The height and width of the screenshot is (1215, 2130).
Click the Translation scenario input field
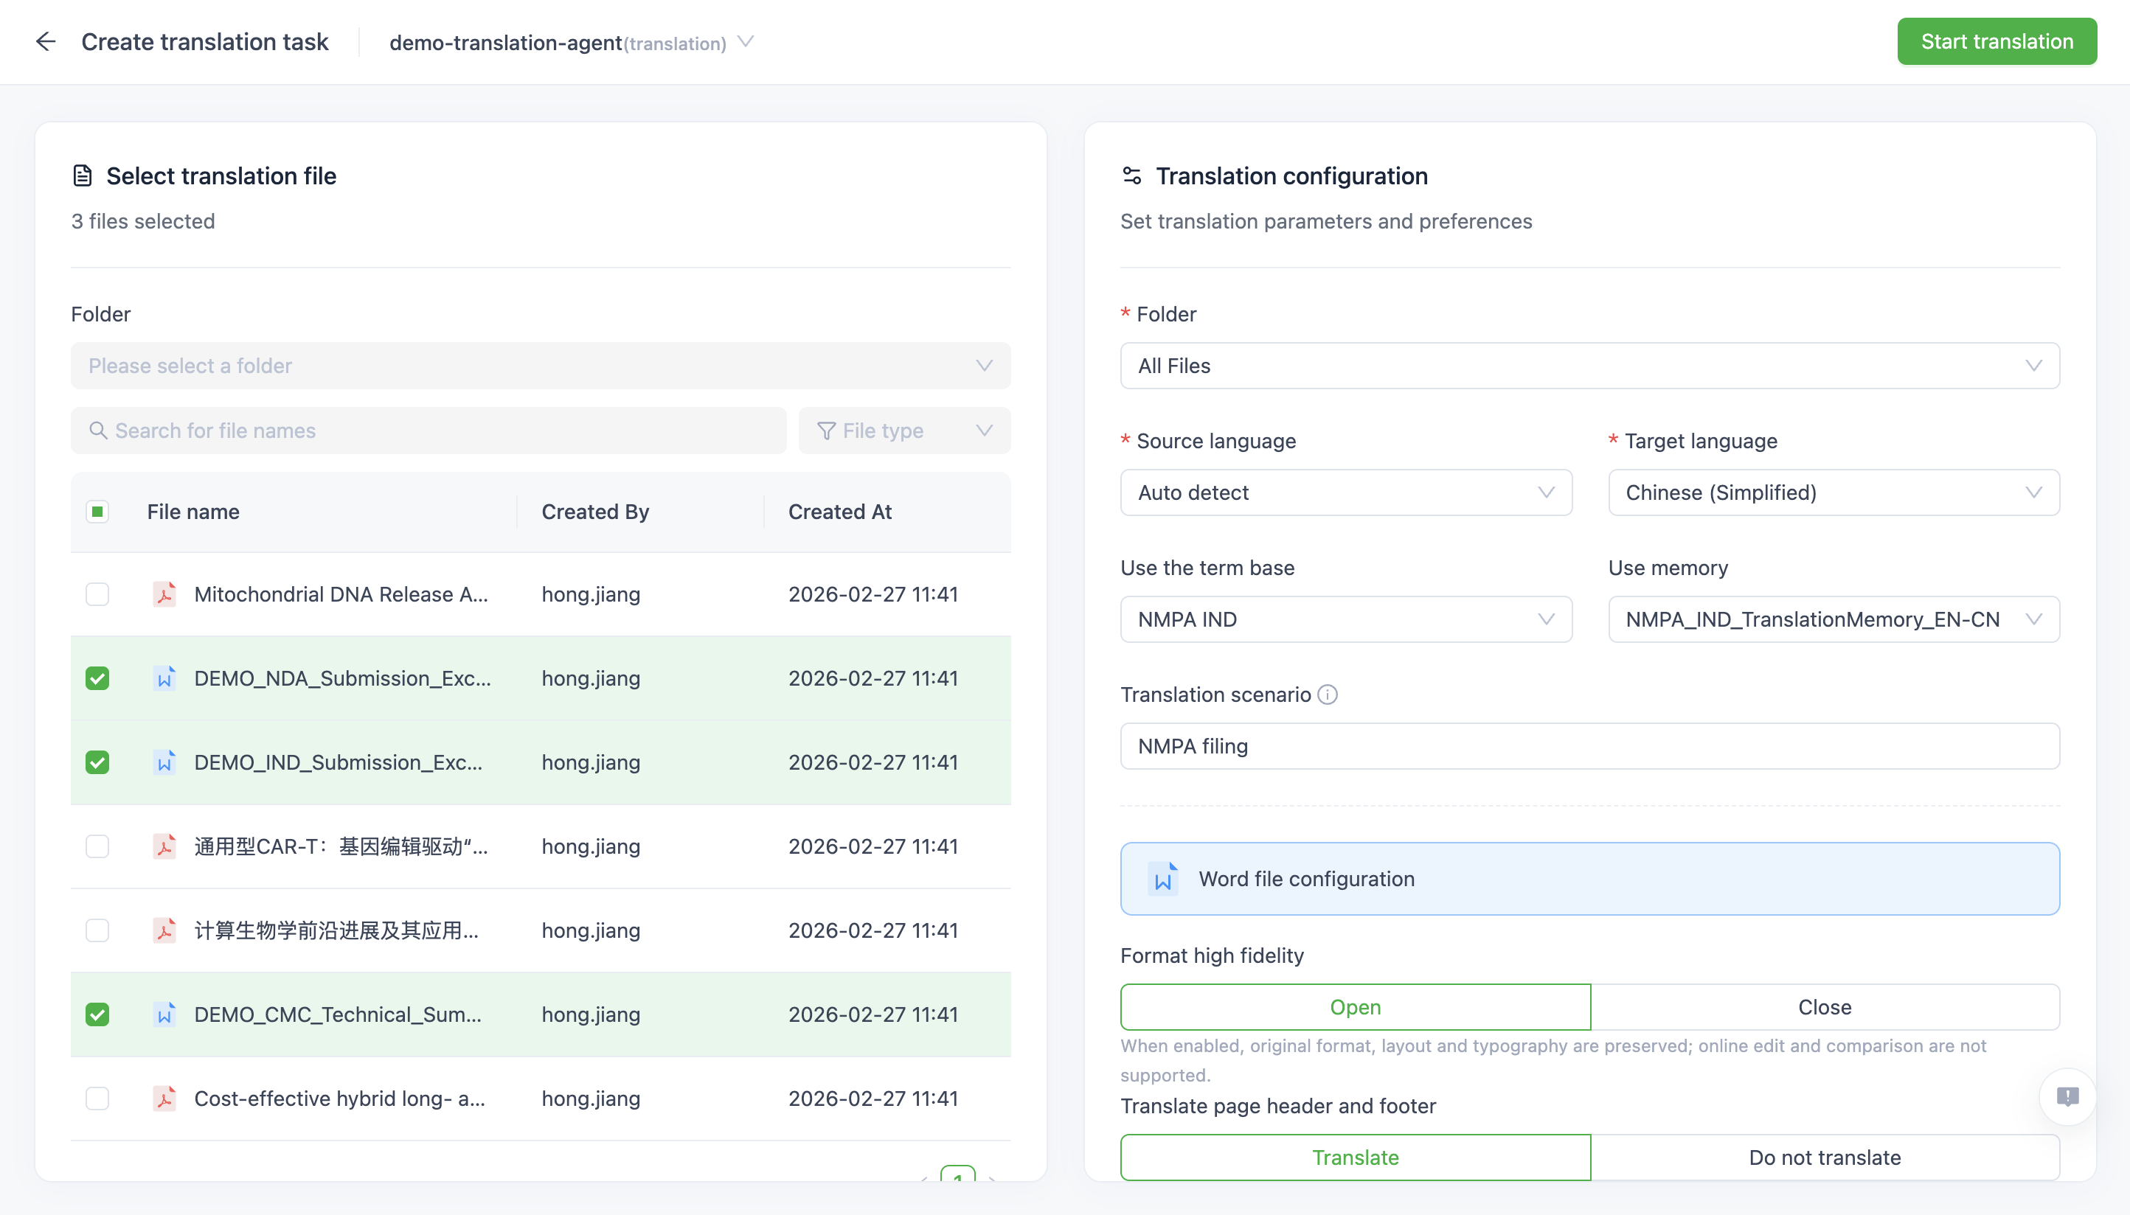(1589, 746)
